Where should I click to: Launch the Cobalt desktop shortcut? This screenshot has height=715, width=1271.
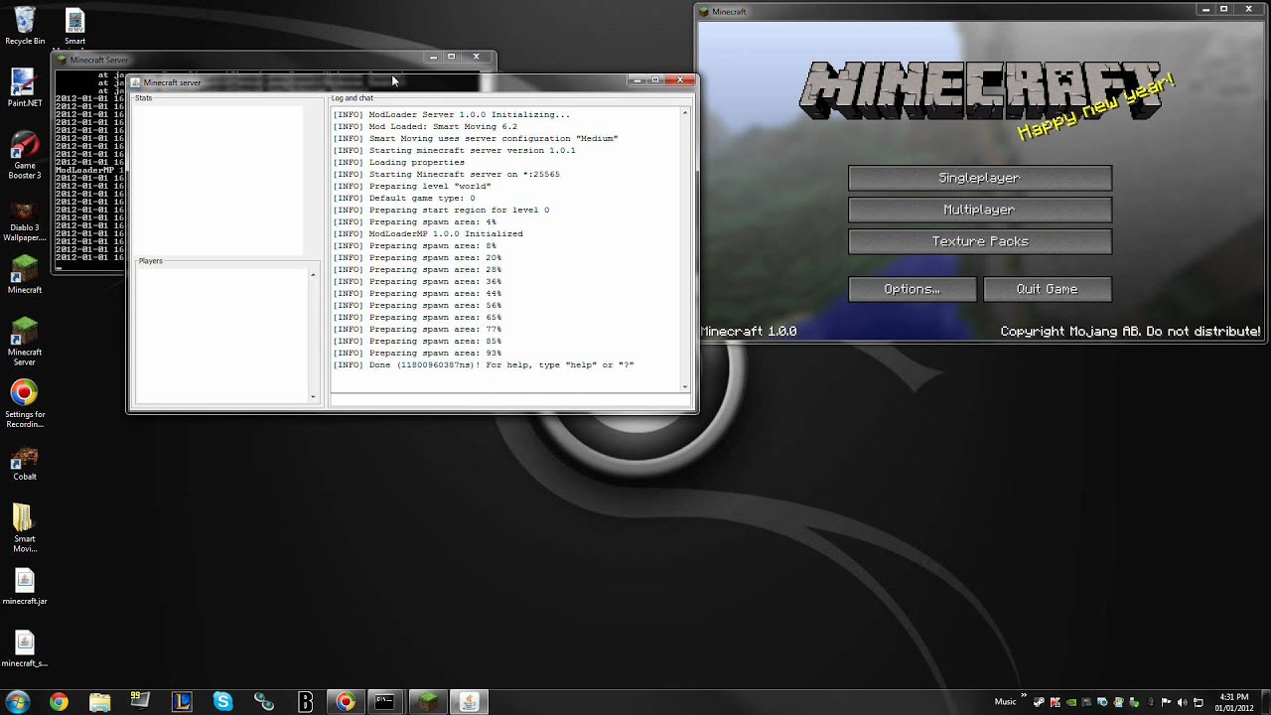pos(25,463)
